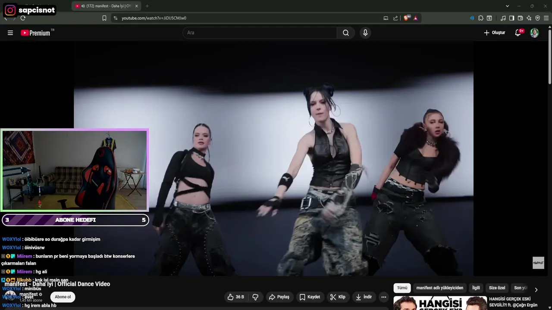The width and height of the screenshot is (552, 310).
Task: Select the Size özel chip
Action: tap(497, 288)
